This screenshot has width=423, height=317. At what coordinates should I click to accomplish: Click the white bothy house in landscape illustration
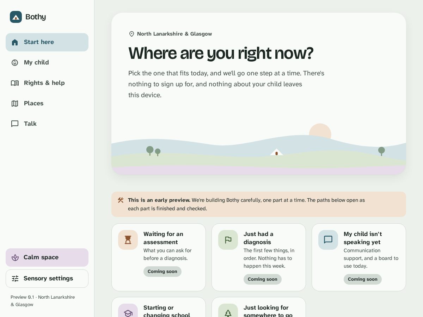(276, 152)
